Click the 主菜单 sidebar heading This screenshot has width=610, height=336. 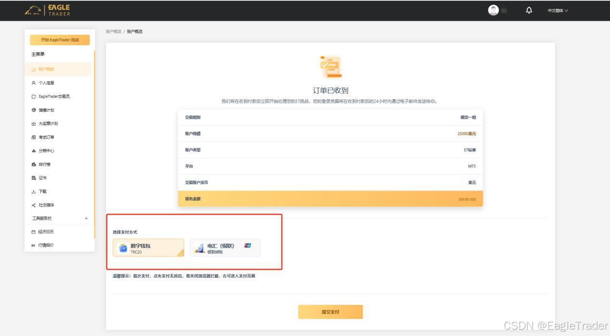tap(38, 54)
